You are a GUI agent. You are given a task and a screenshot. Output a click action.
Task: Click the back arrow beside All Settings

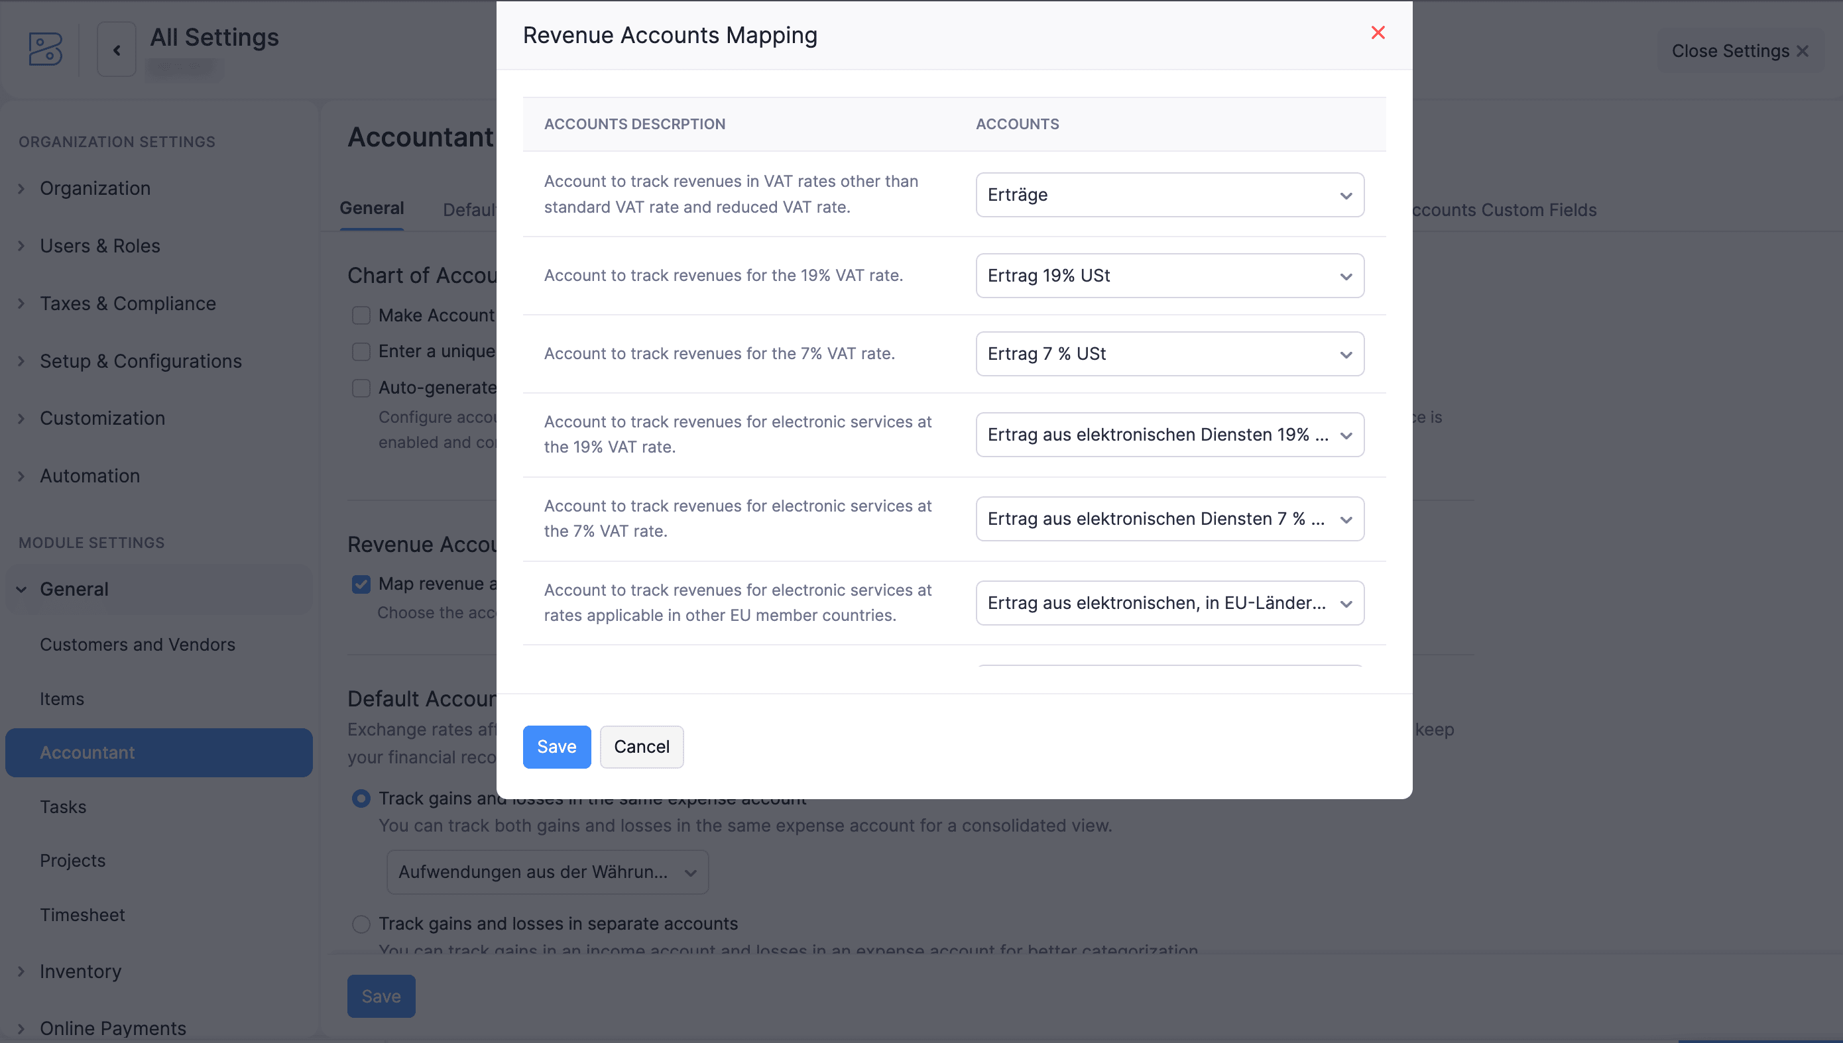[117, 49]
